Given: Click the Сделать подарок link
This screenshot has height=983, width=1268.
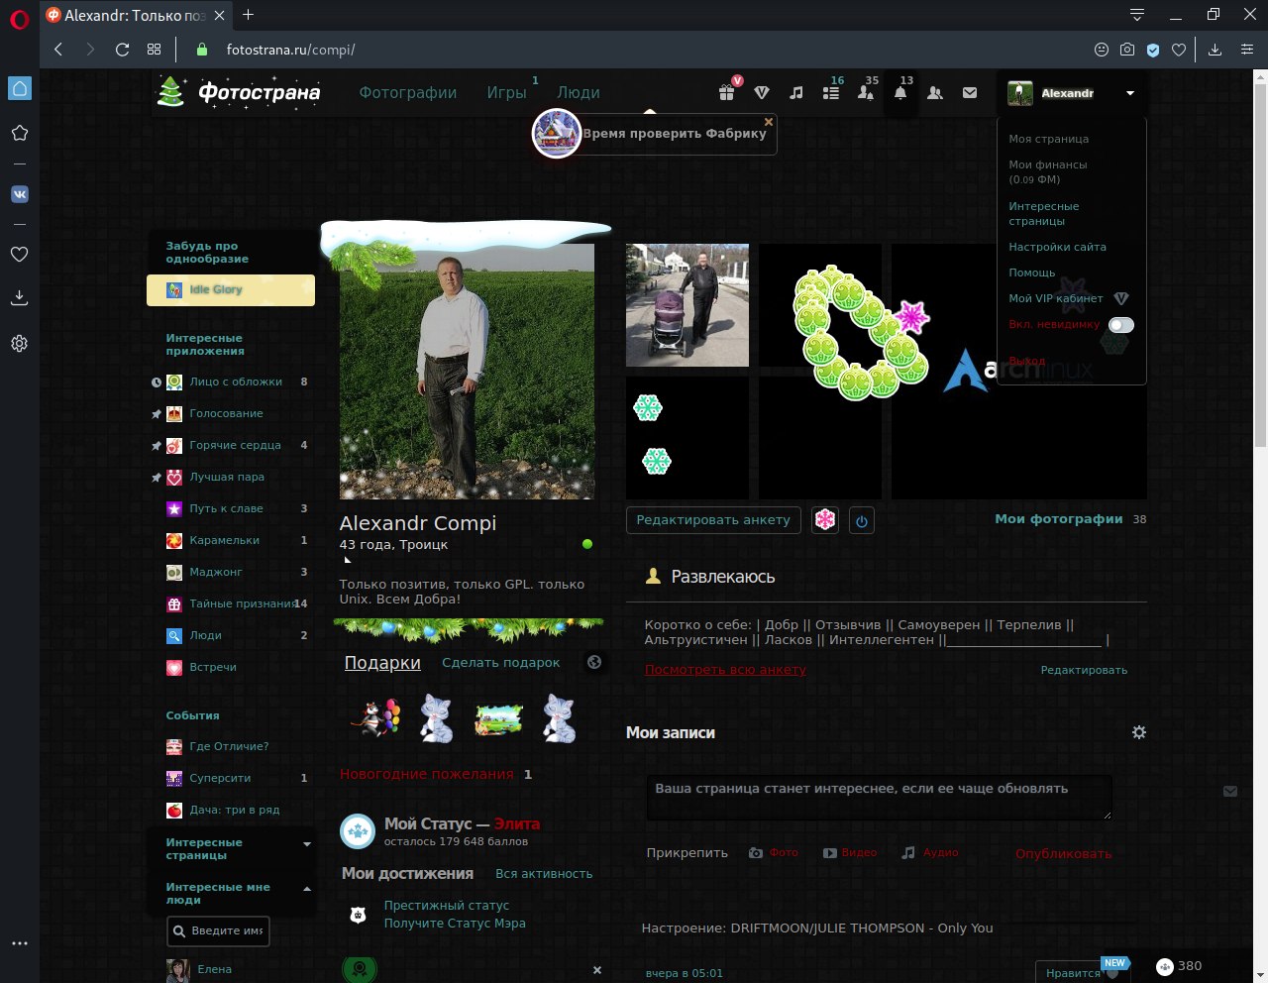Looking at the screenshot, I should (x=501, y=662).
